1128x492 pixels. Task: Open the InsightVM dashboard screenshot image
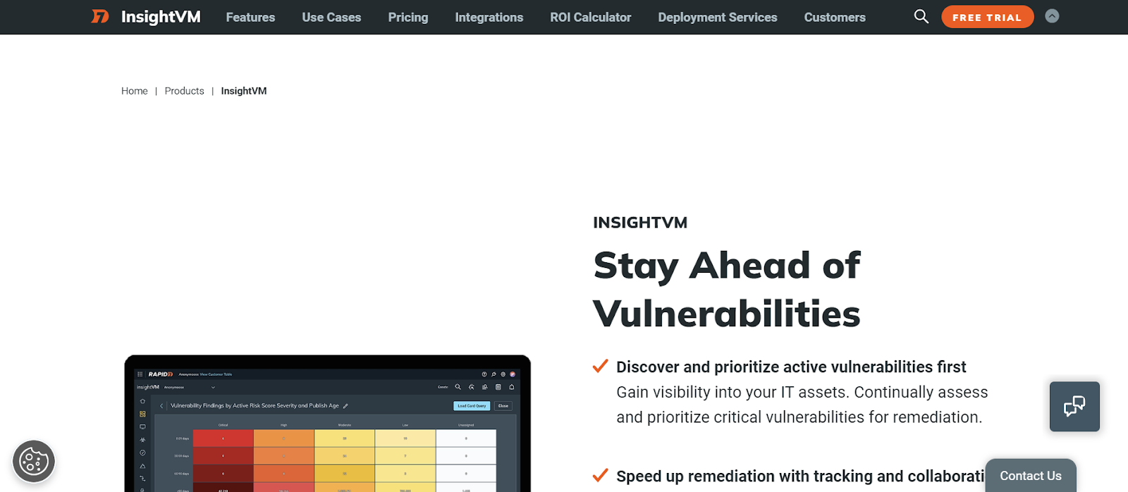328,424
